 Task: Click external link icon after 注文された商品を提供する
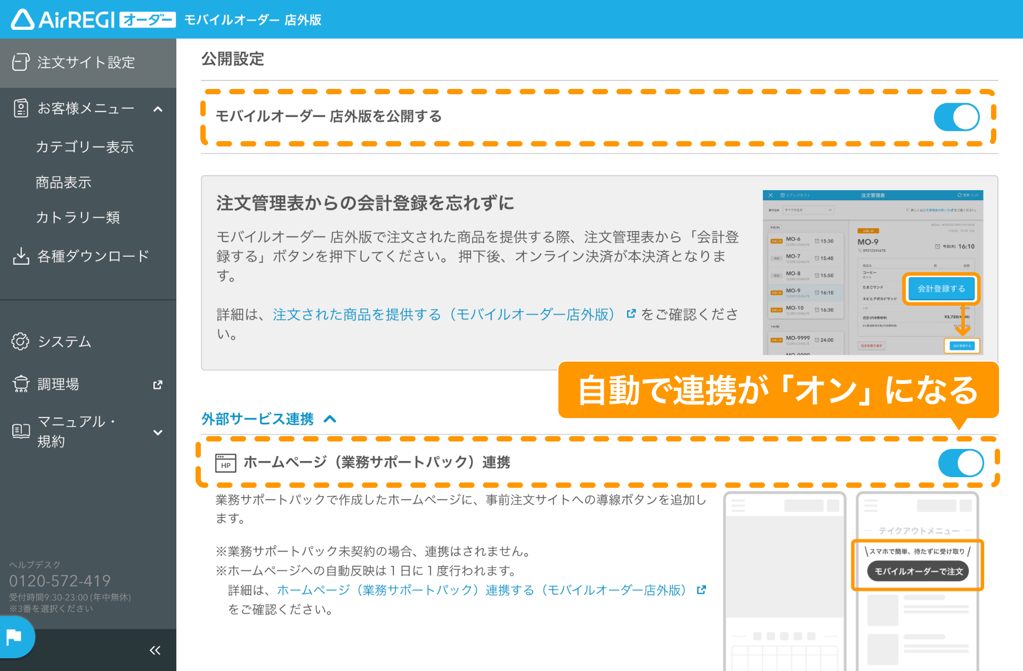[x=631, y=314]
